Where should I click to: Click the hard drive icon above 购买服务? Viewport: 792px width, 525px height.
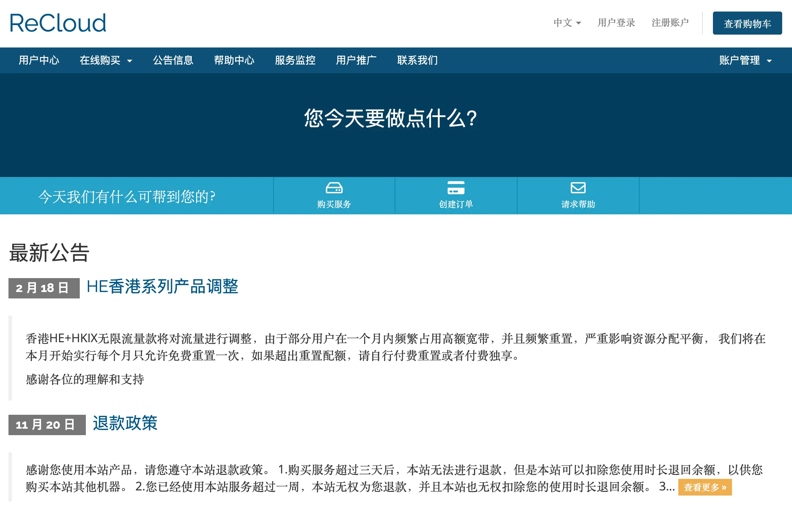334,188
